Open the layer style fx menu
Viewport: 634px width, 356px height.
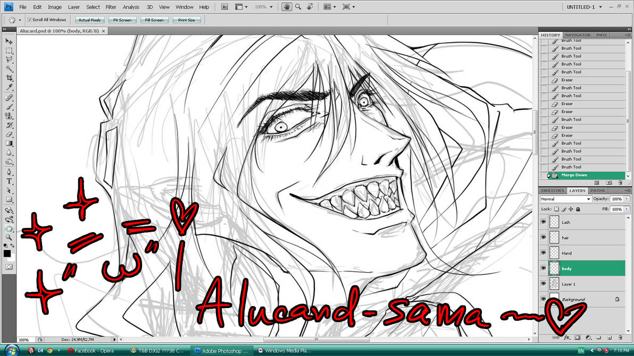pos(566,337)
